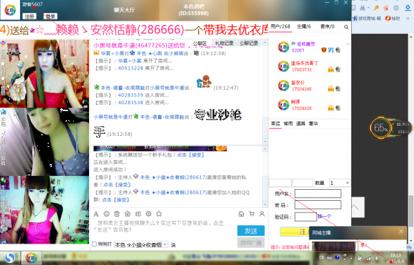Open the first gift category tab
Viewport: 414px width, 265px height.
coord(275,124)
